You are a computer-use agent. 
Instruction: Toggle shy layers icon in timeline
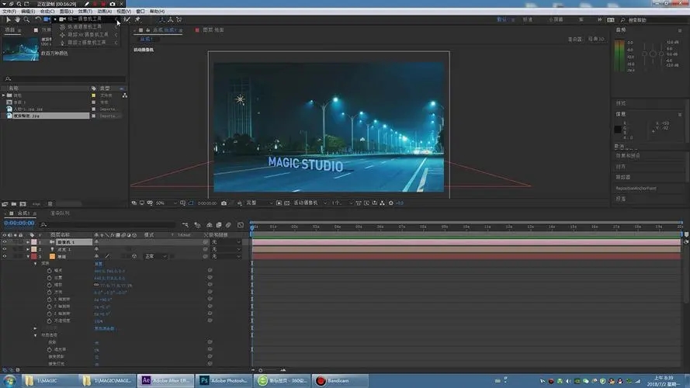(210, 225)
